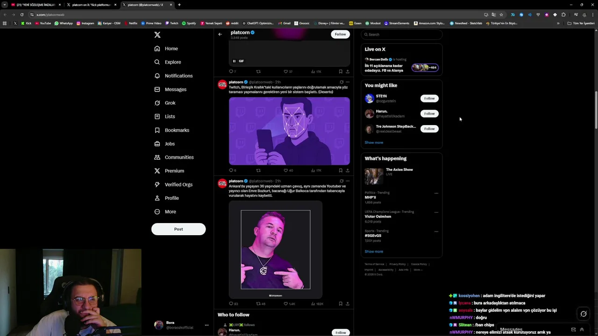Image resolution: width=598 pixels, height=336 pixels.
Task: Share the Emre Bozkurt post
Action: coord(347,304)
